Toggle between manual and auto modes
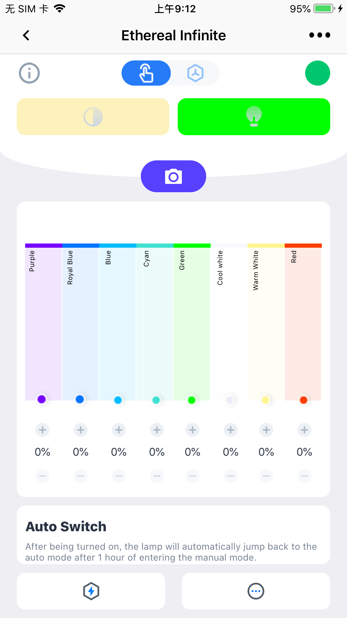This screenshot has height=618, width=347. click(x=170, y=73)
